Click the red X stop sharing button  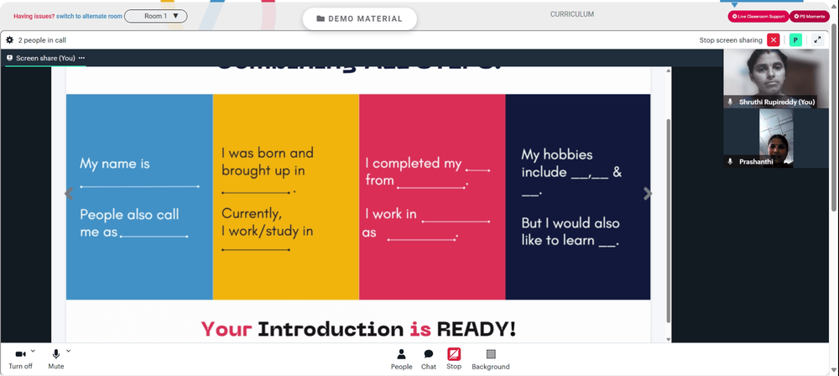tap(774, 39)
